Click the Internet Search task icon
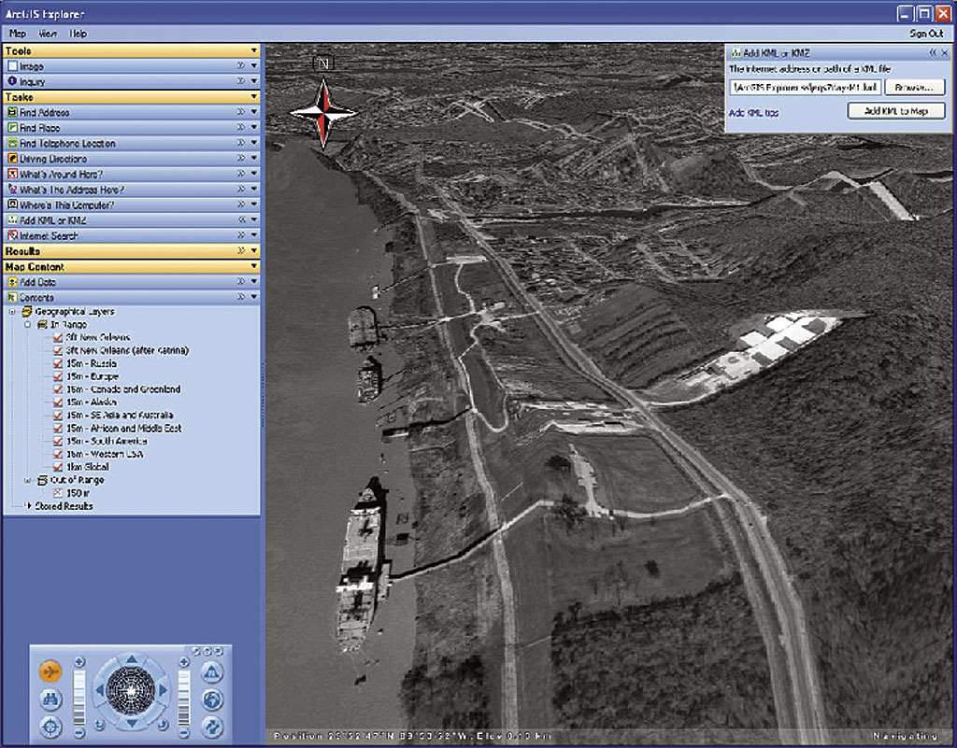 pyautogui.click(x=11, y=235)
